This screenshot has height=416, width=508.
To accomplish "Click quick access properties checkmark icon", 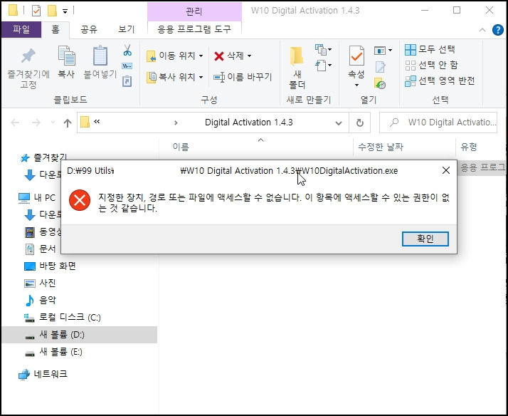I will click(36, 11).
